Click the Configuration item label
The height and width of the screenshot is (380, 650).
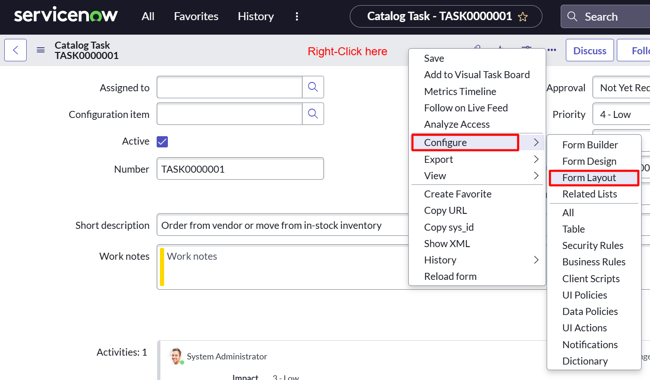pos(109,115)
